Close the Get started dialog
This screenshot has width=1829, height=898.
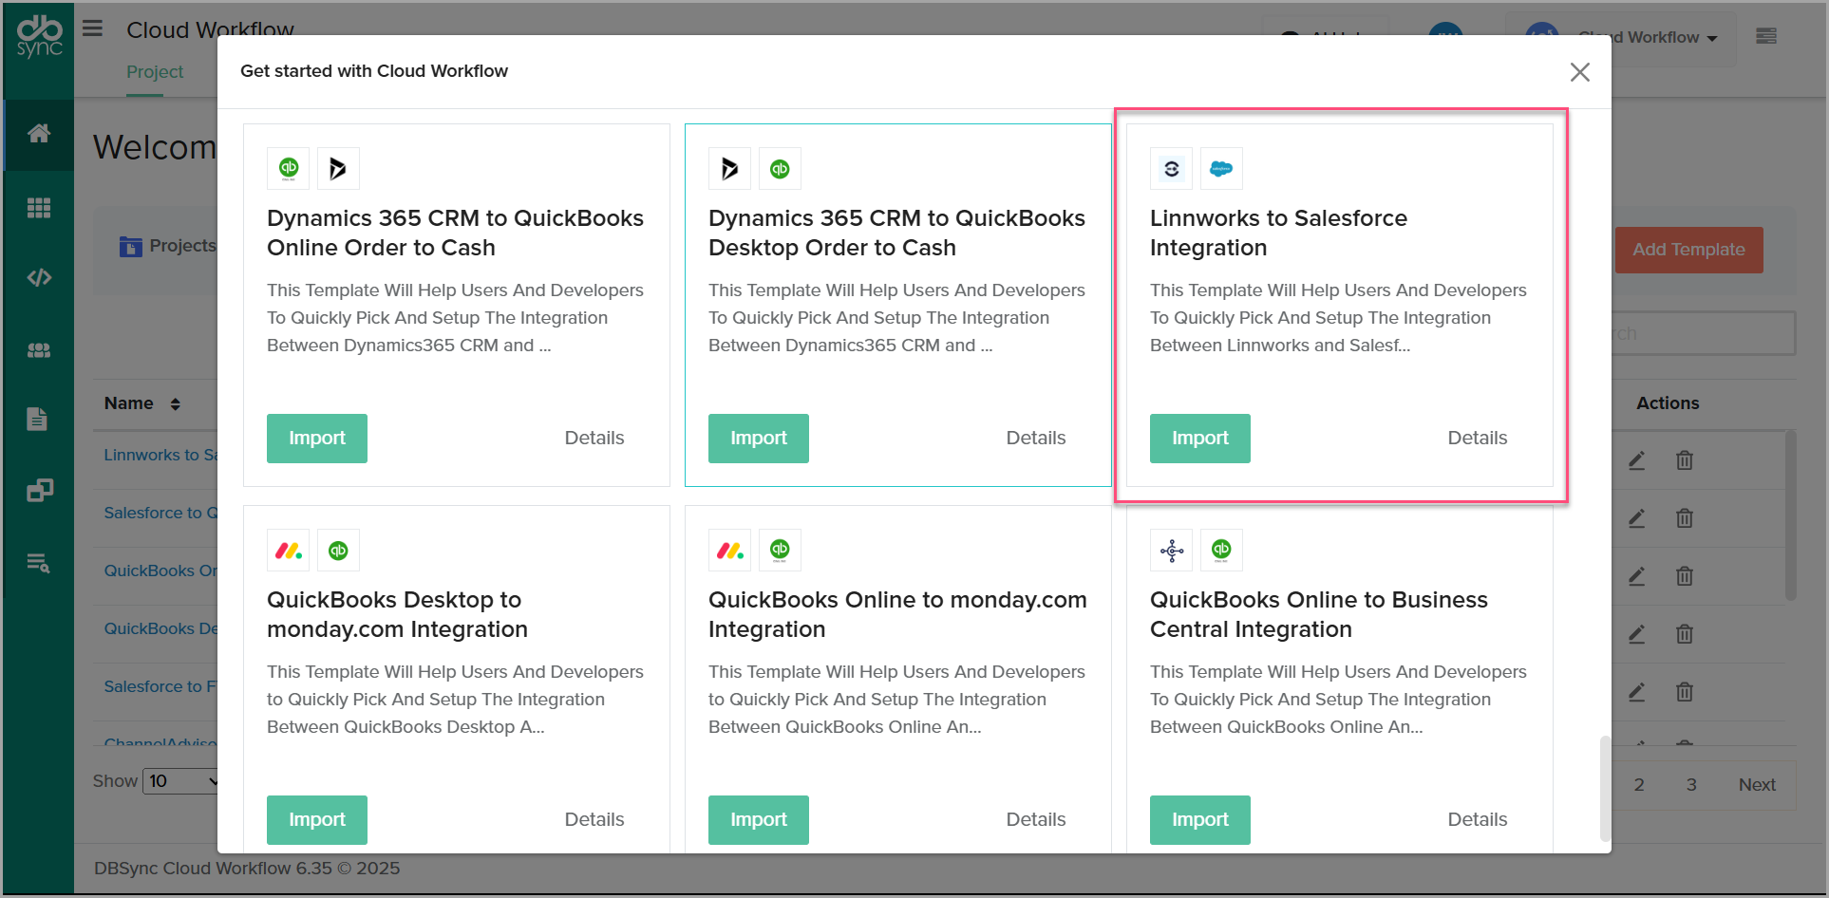click(x=1579, y=72)
